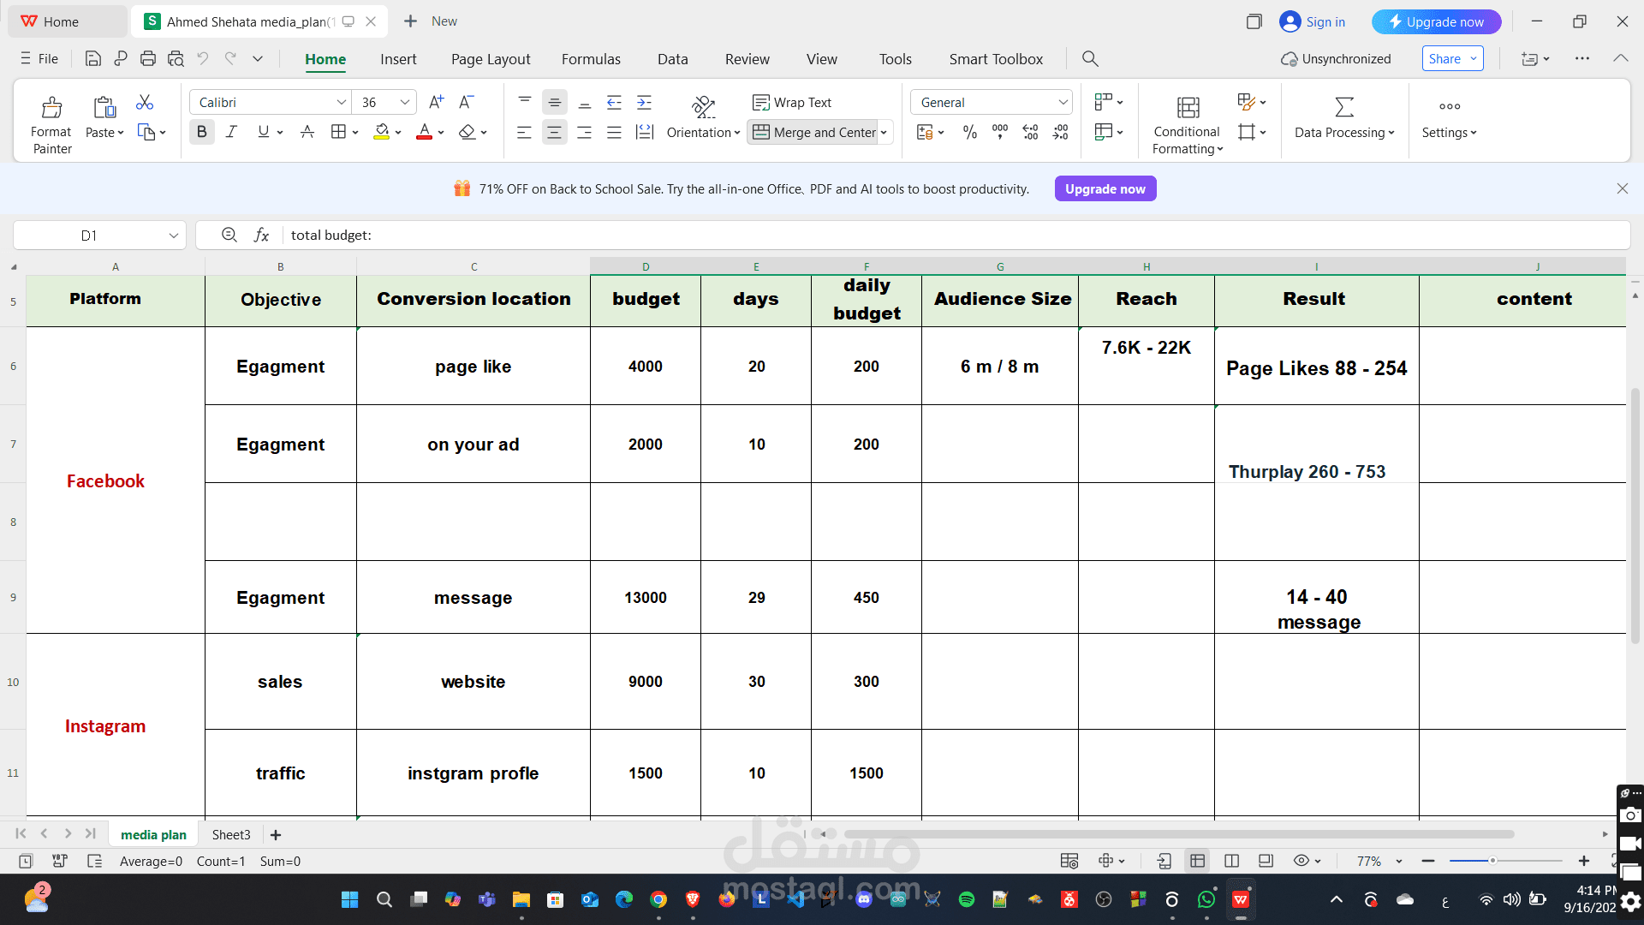The image size is (1644, 925).
Task: Apply percent style to the cell
Action: point(970,132)
